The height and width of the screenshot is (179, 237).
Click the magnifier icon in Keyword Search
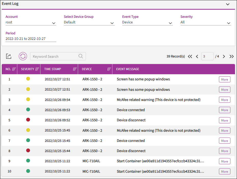click(x=81, y=56)
